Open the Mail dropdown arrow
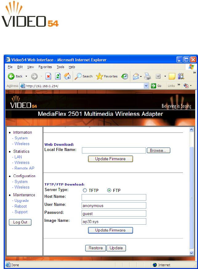The image size is (198, 269). [141, 76]
